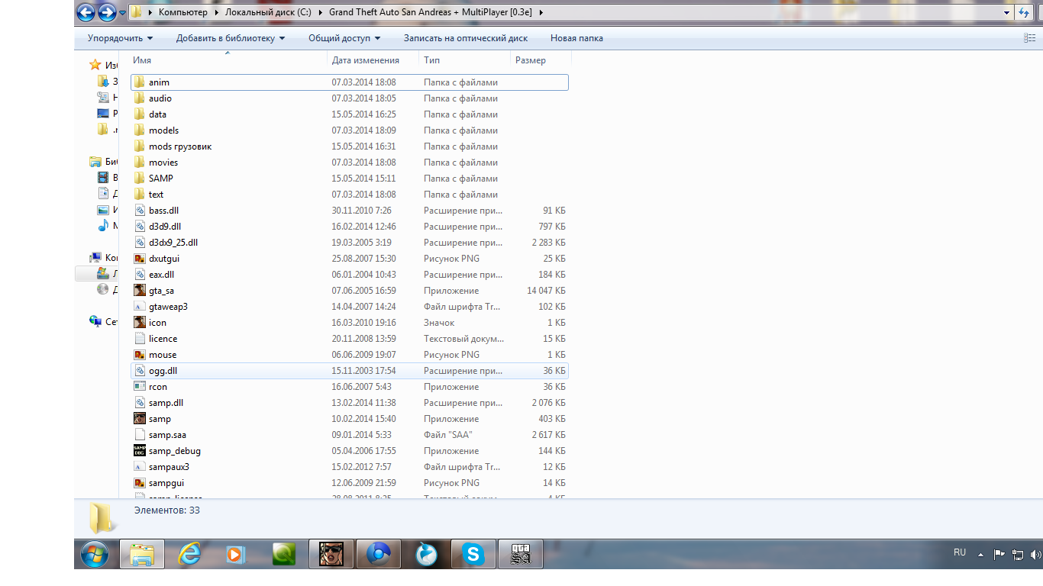Sort by the Дата изменения column header
The image size is (1043, 586).
click(x=366, y=60)
